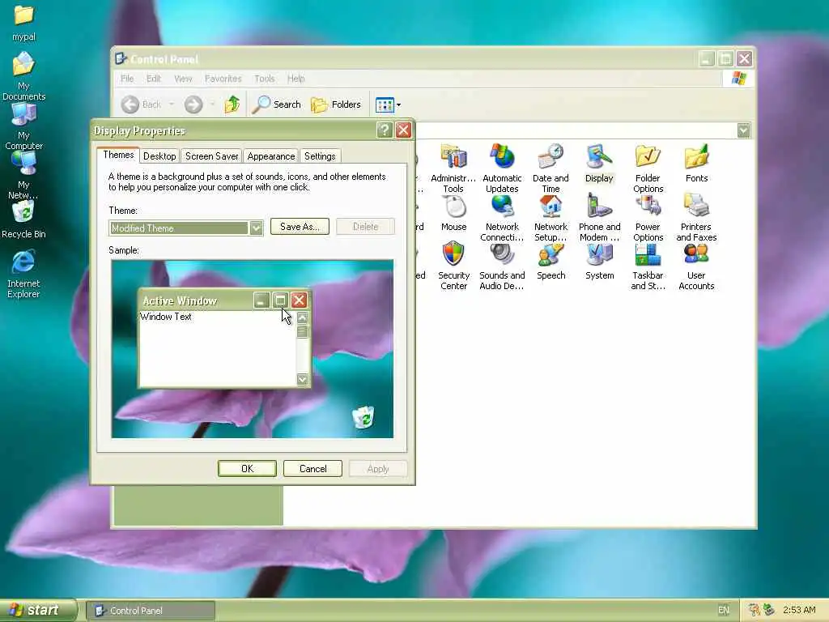Click OK in Display Properties
829x622 pixels.
point(247,469)
